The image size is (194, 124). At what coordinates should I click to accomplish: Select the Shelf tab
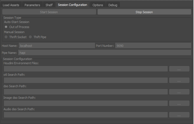[49, 5]
